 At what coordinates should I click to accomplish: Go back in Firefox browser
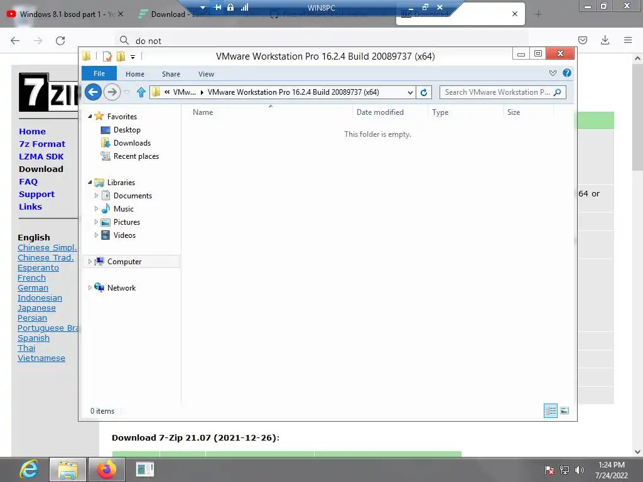(15, 41)
